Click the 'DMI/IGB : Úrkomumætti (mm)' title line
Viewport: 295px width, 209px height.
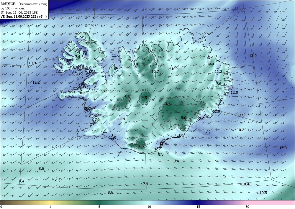click(x=24, y=4)
